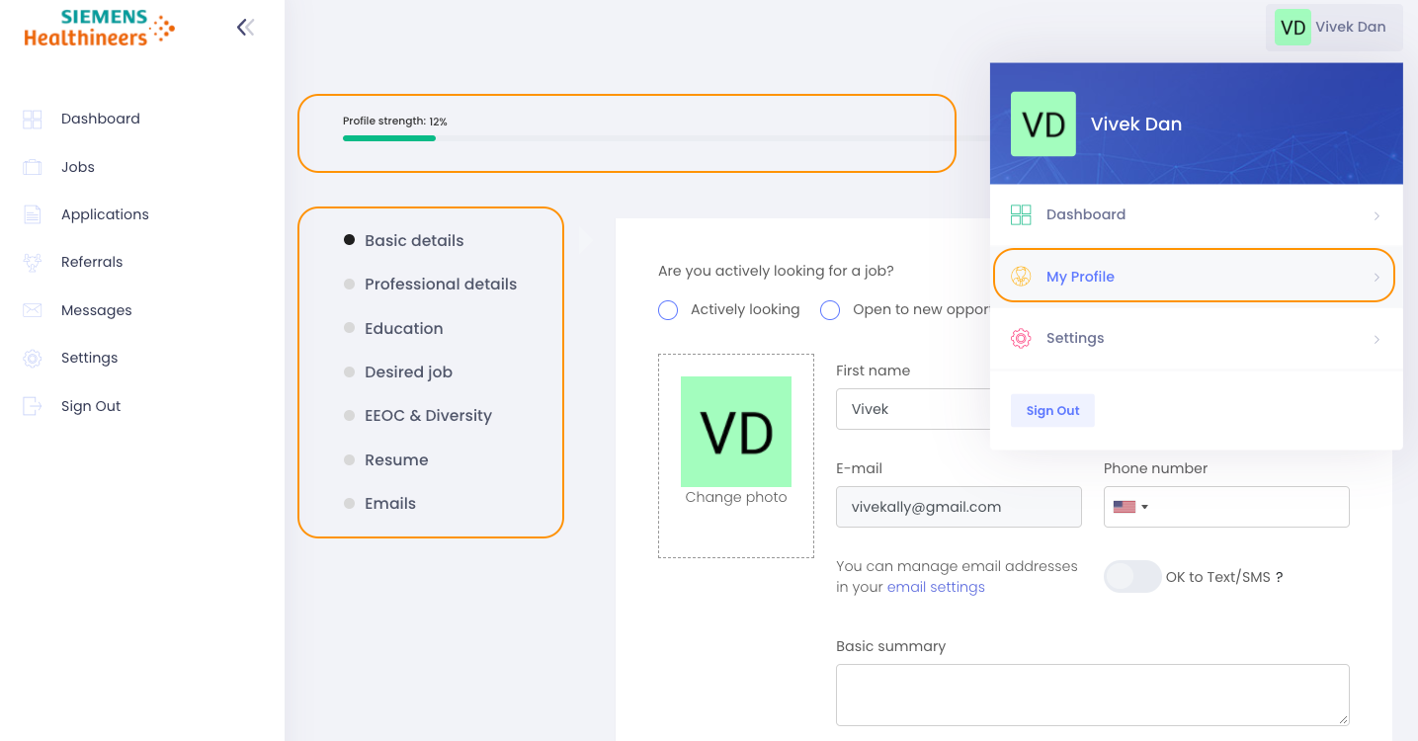
Task: Open Settings in the left sidebar
Action: 89,358
